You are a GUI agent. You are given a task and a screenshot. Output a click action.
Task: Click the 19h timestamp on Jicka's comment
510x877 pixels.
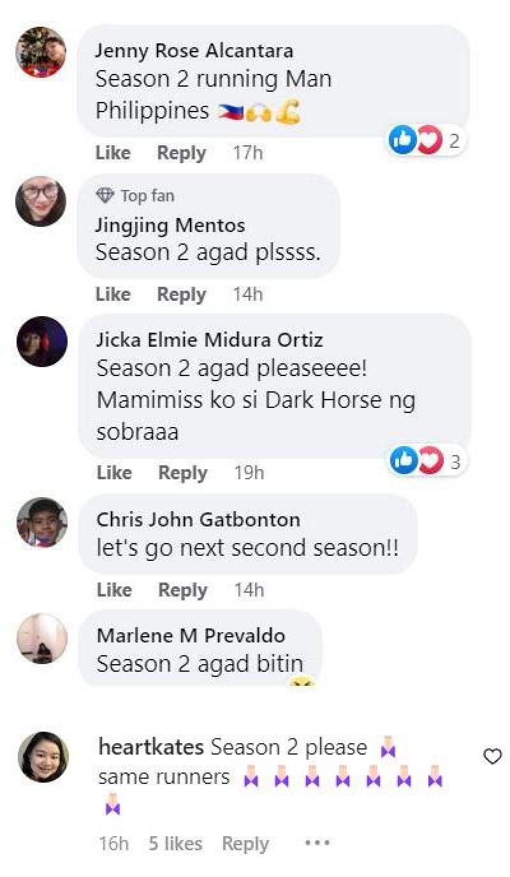pos(249,473)
